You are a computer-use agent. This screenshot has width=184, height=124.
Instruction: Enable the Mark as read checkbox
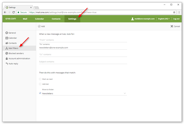point(40,79)
